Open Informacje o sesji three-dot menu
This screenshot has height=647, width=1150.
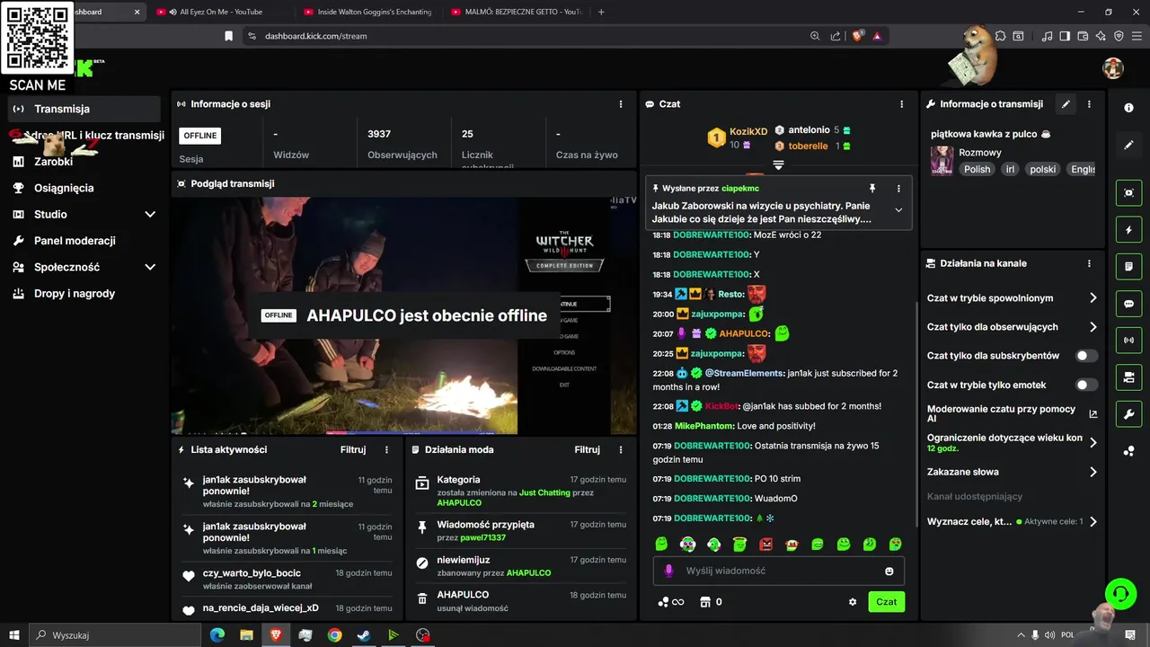coord(620,104)
